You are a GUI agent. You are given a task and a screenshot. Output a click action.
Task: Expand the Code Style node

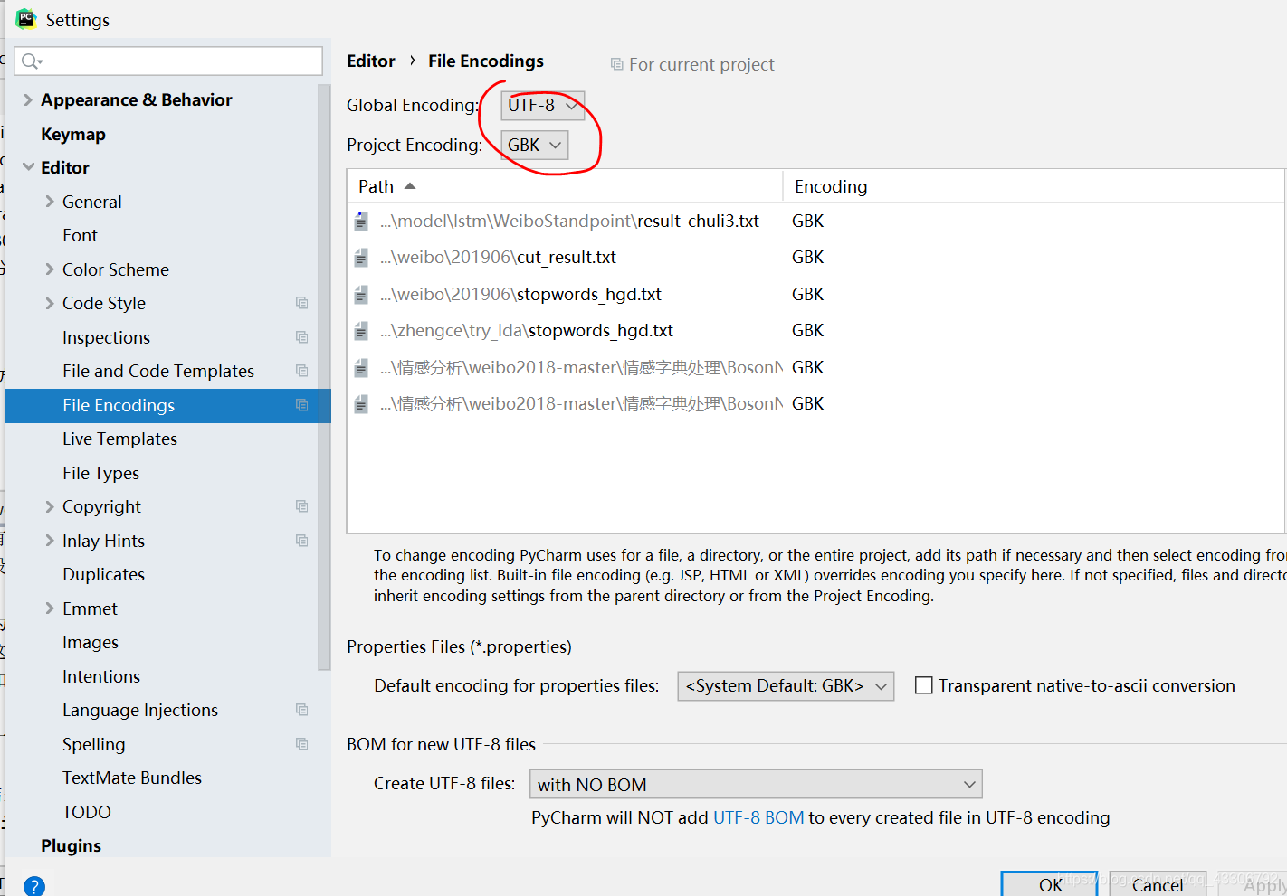click(50, 303)
